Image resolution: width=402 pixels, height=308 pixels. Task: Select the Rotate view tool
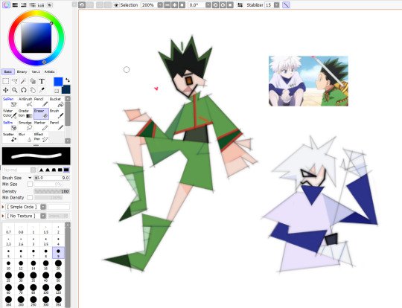(x=24, y=90)
